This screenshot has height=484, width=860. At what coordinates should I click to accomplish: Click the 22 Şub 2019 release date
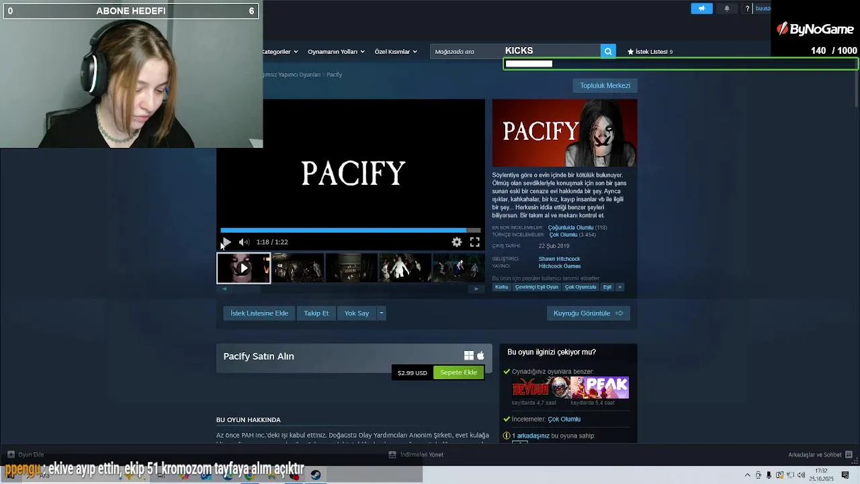(554, 246)
